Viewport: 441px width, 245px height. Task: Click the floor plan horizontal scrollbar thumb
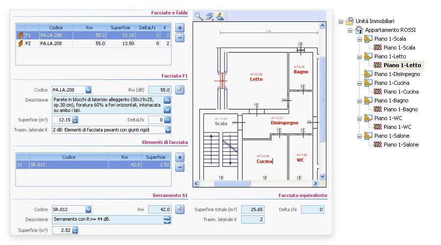[x=232, y=183]
